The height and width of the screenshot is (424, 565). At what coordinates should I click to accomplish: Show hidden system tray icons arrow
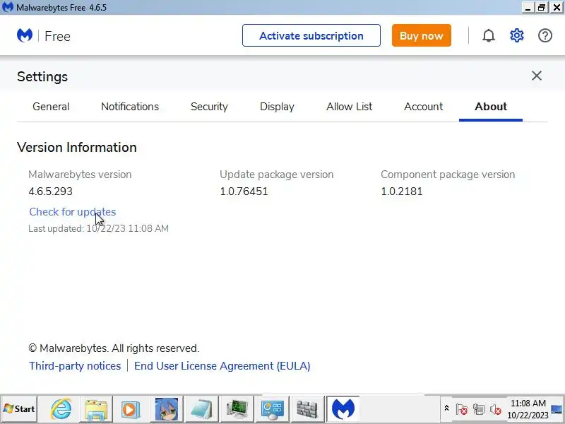(446, 408)
